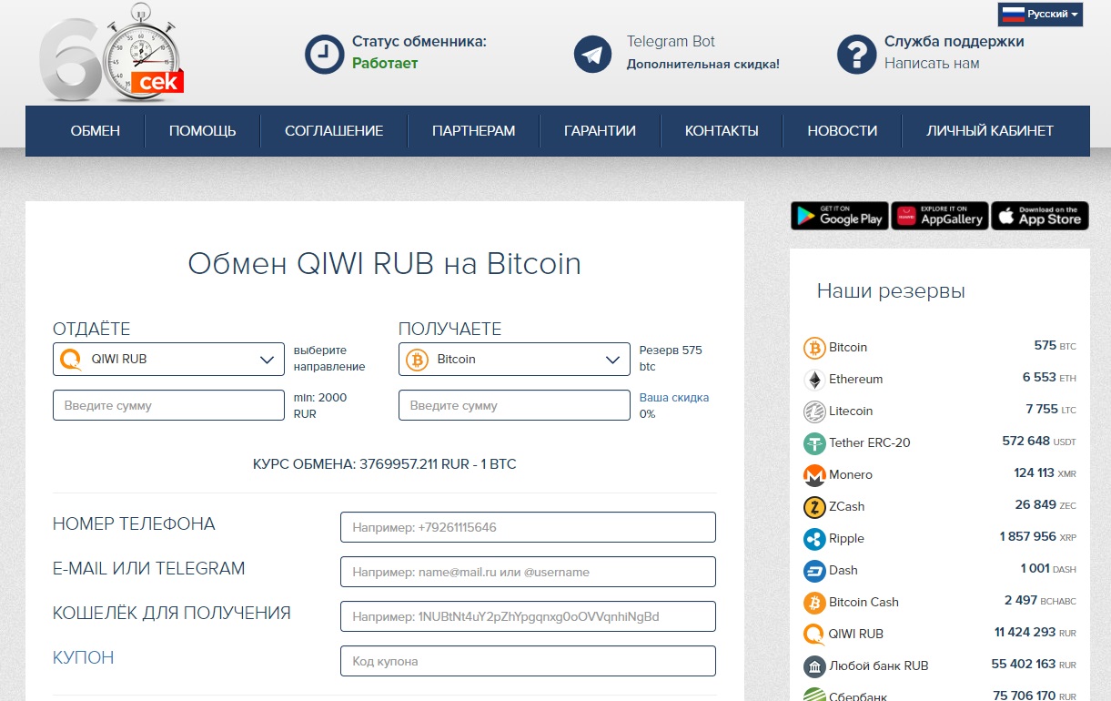The width and height of the screenshot is (1111, 701).
Task: Click the Telegram paper plane icon
Action: 592,54
